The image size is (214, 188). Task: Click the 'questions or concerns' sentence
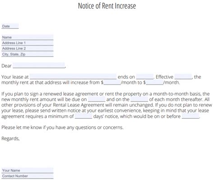62,127
